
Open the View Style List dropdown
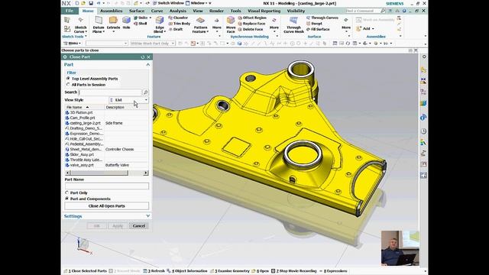pyautogui.click(x=129, y=100)
